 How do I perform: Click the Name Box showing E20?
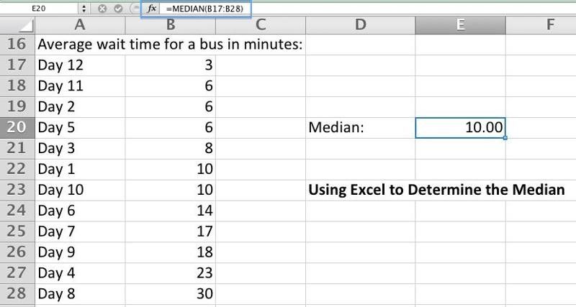point(40,9)
